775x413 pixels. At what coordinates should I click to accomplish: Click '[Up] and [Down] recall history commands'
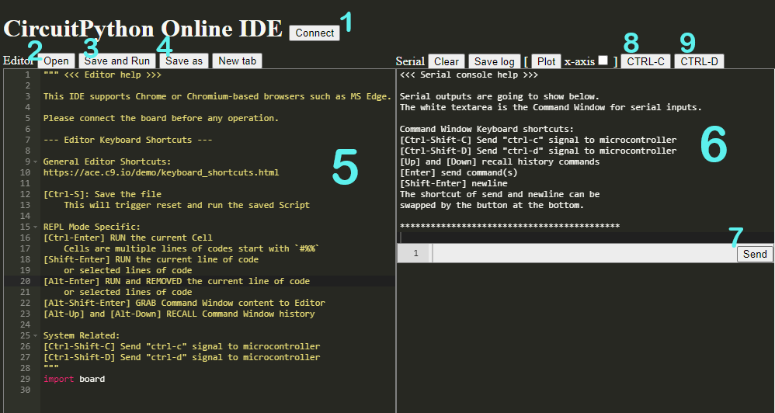click(x=499, y=161)
